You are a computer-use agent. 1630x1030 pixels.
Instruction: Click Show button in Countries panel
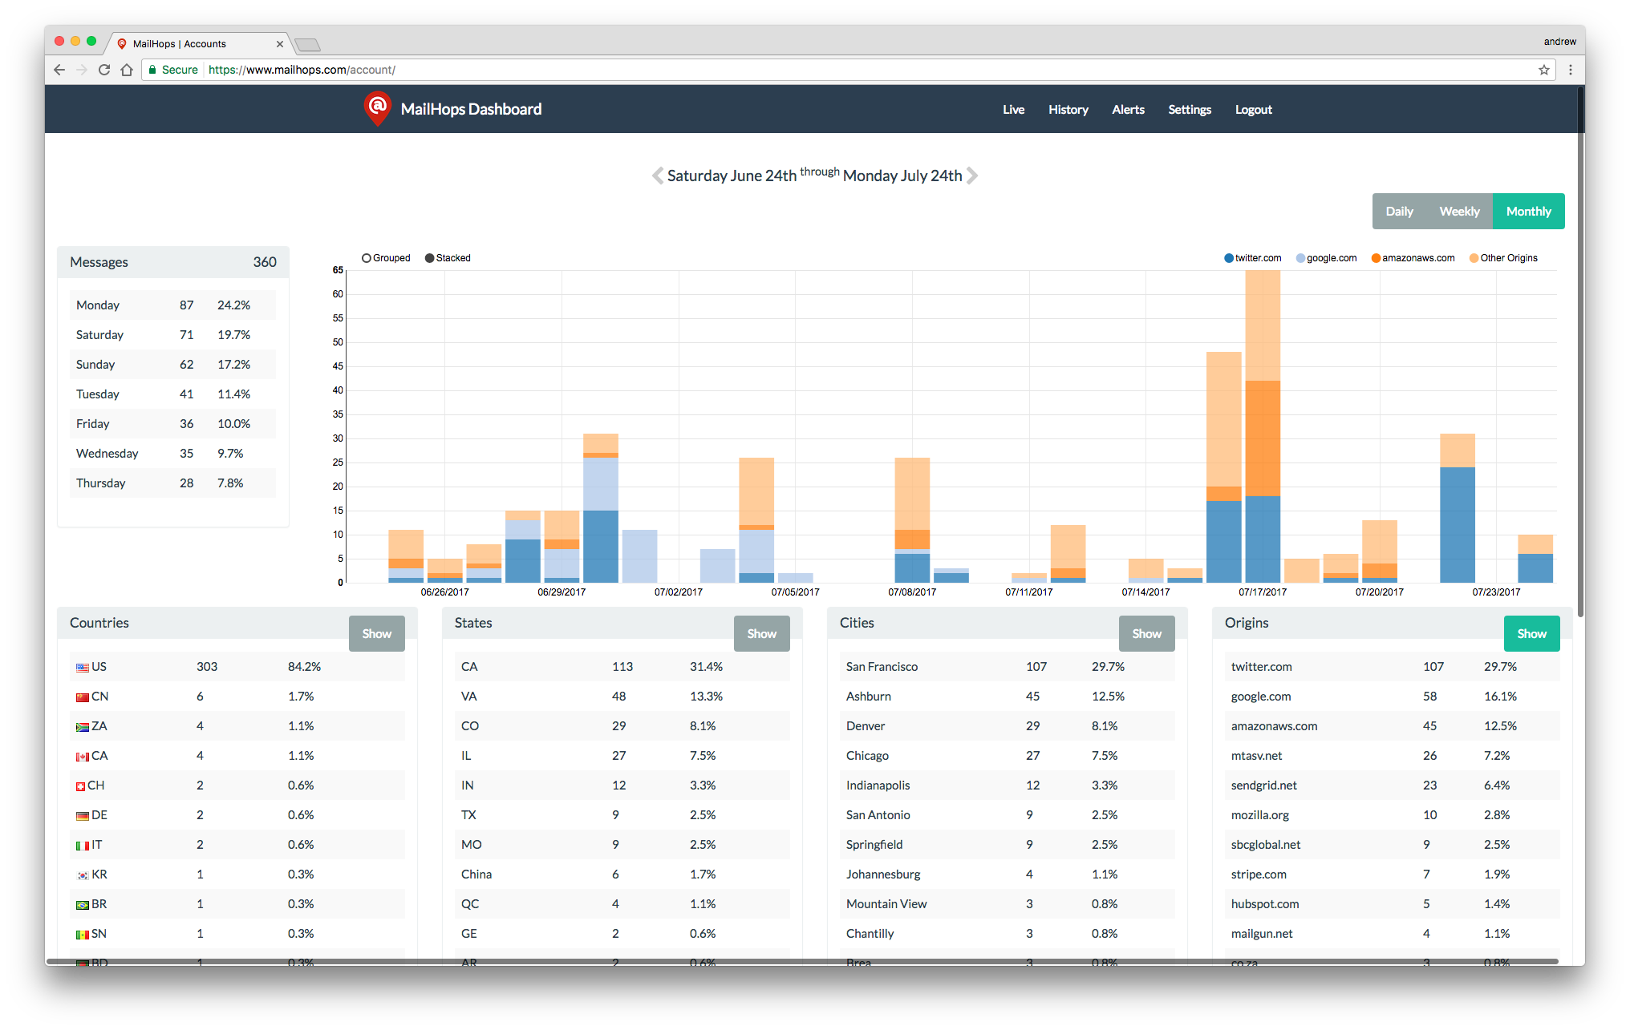click(377, 633)
